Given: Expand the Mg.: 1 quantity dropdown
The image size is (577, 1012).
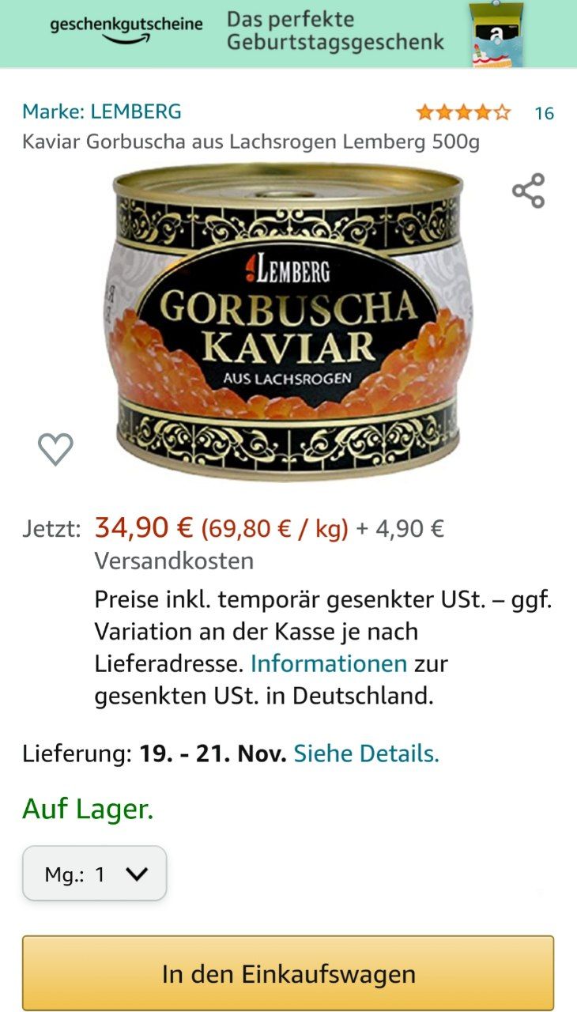Looking at the screenshot, I should (x=94, y=874).
